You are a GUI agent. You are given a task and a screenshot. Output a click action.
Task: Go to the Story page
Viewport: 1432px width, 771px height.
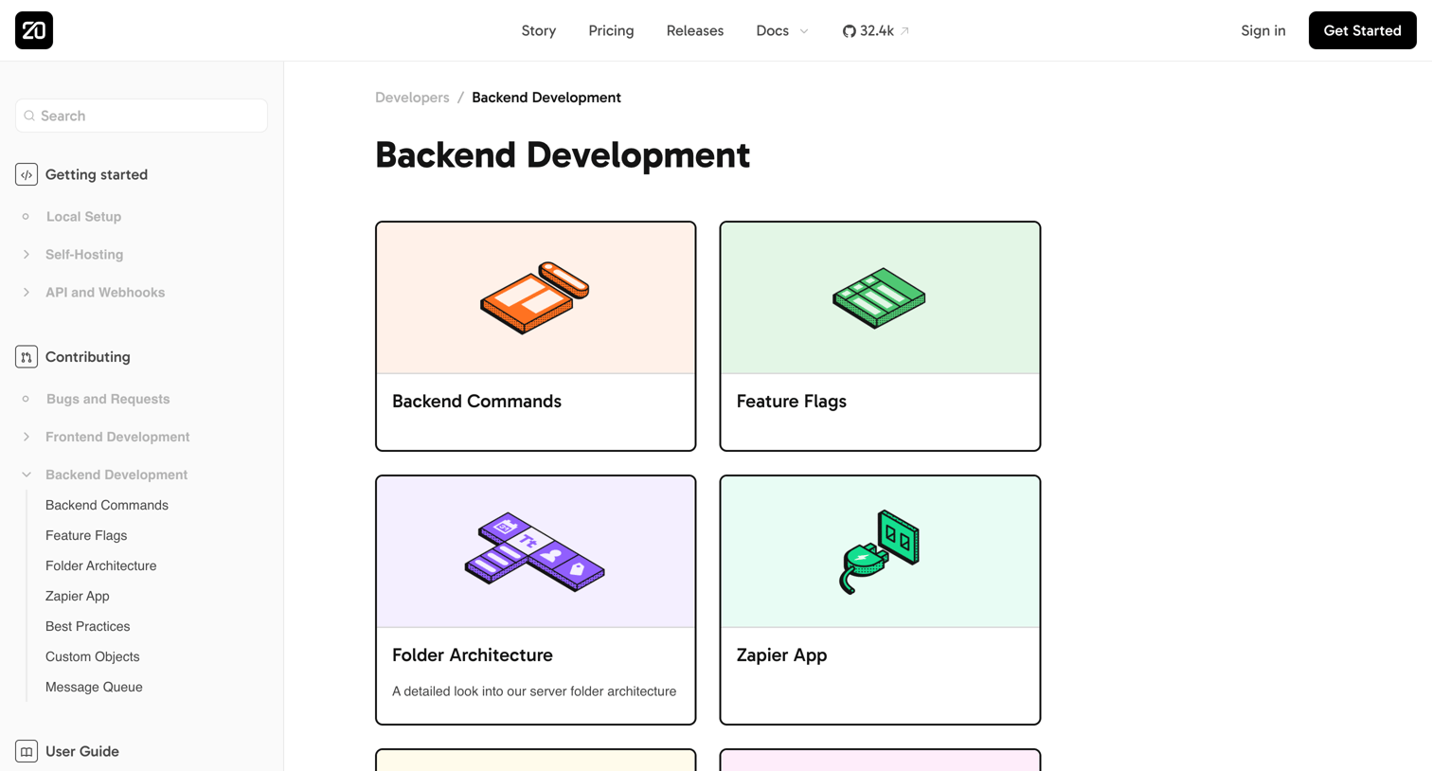coord(539,30)
